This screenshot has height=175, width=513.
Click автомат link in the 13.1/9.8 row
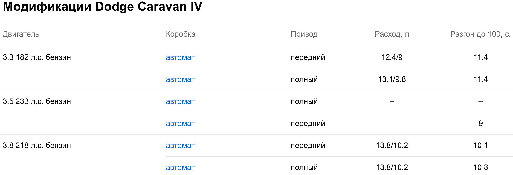[x=180, y=79]
